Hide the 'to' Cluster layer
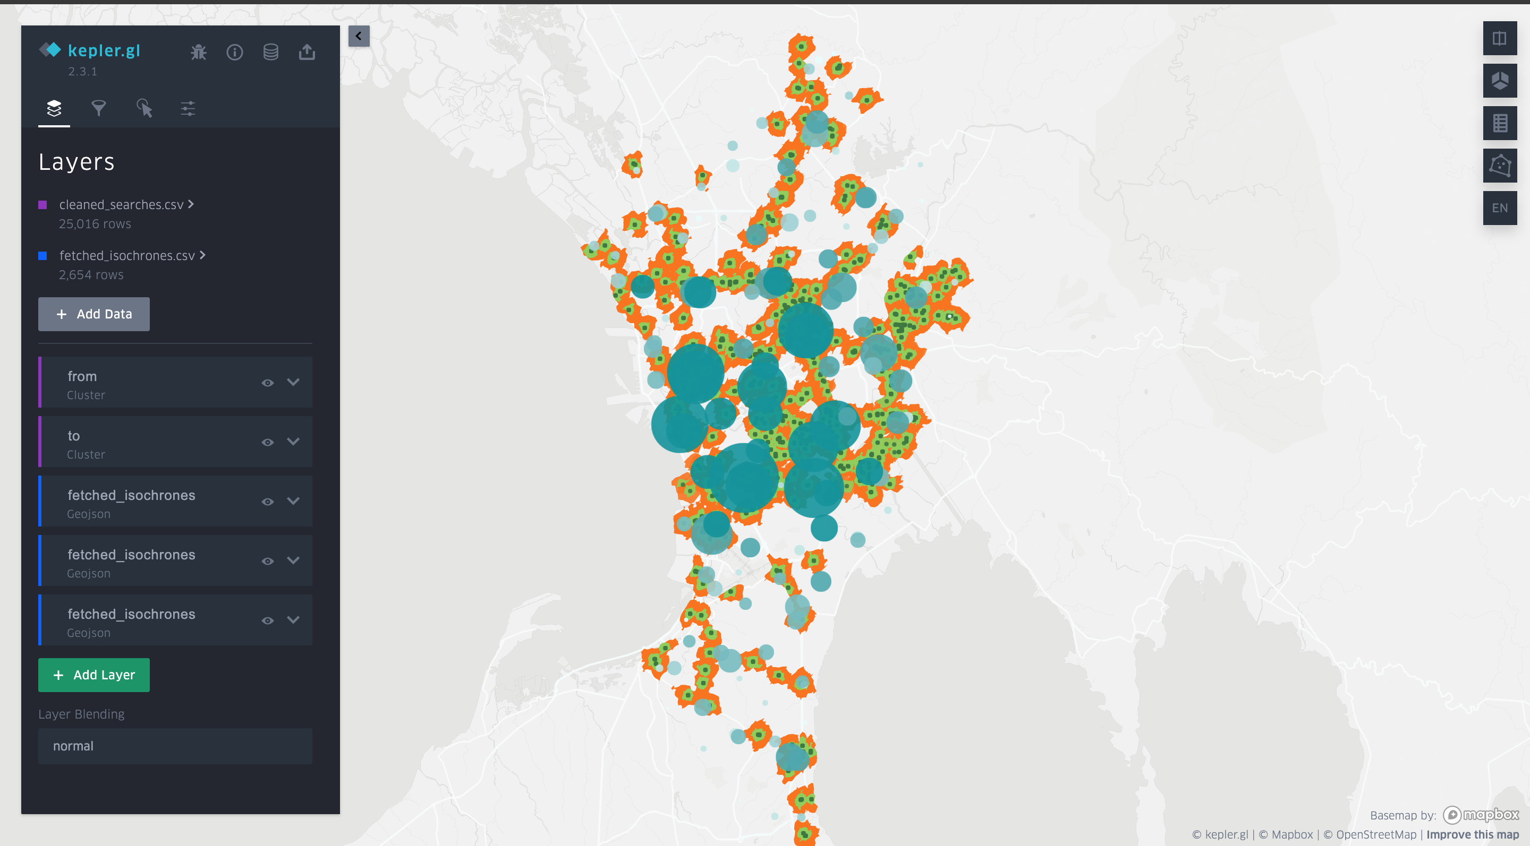The width and height of the screenshot is (1530, 846). 267,442
